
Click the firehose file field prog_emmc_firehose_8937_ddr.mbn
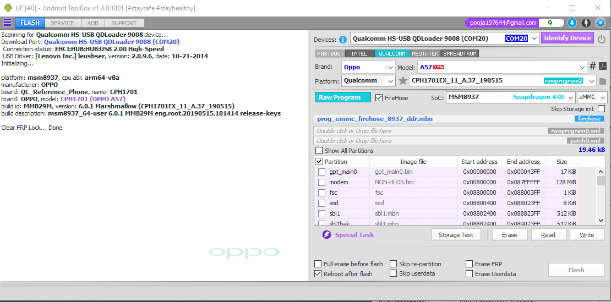(x=460, y=119)
